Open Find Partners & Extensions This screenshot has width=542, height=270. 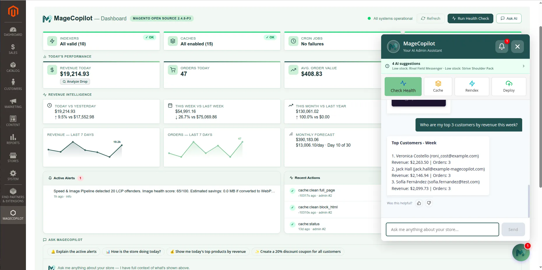pos(13,196)
